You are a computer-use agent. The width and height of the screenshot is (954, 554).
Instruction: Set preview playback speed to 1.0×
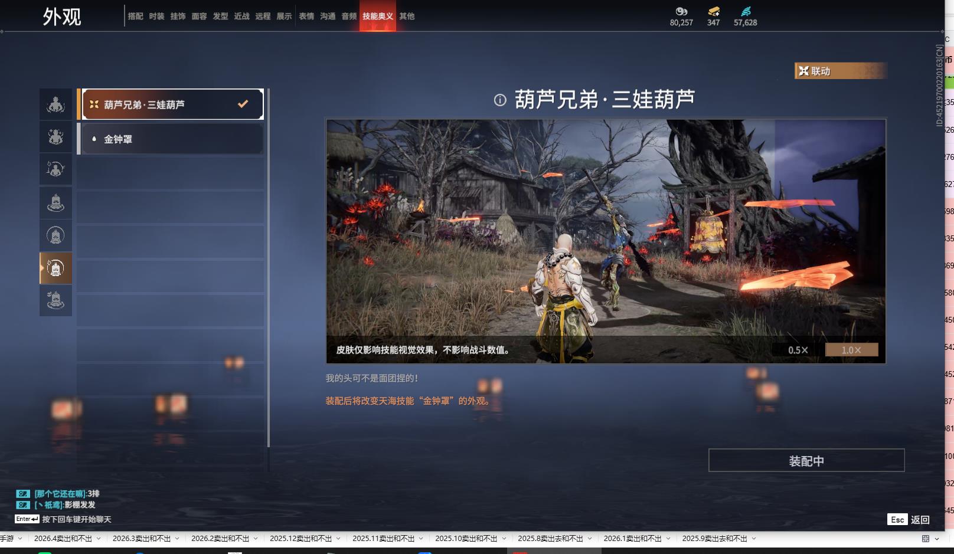(x=851, y=350)
